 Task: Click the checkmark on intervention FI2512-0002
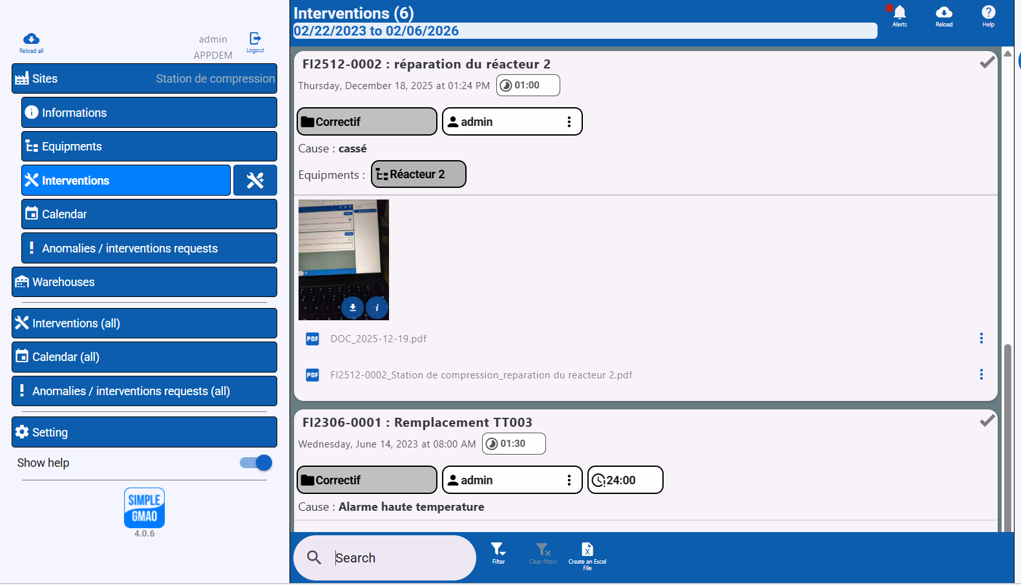[987, 62]
